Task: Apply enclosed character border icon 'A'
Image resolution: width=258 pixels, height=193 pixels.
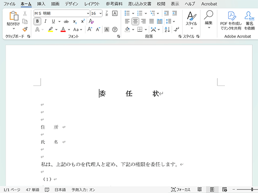Action: (114, 13)
